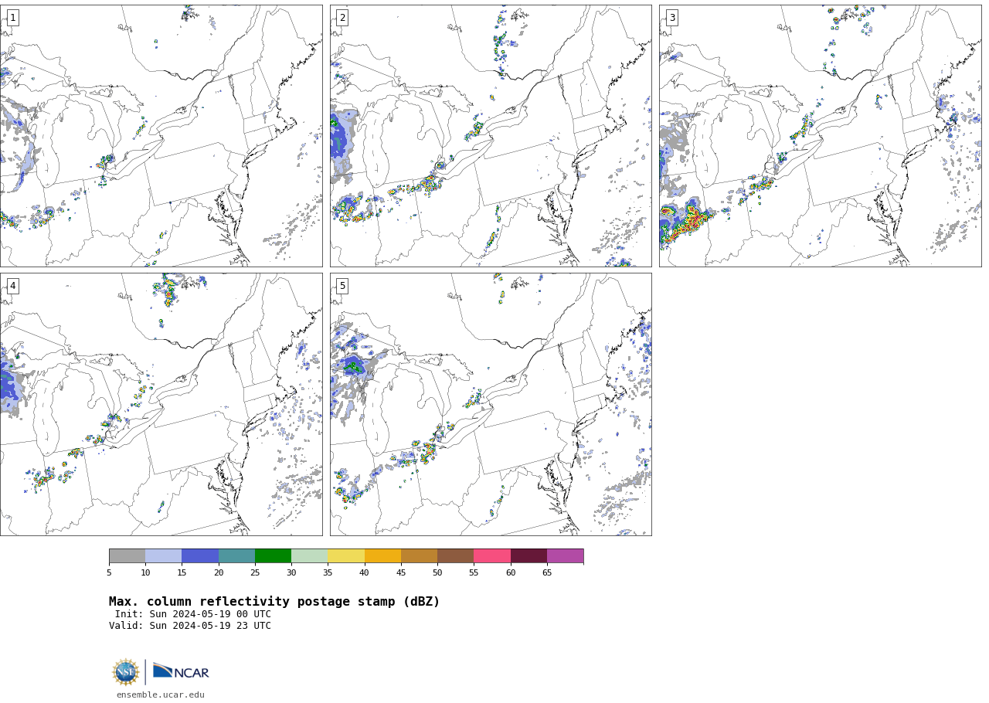Click the NSF logo icon

click(125, 672)
